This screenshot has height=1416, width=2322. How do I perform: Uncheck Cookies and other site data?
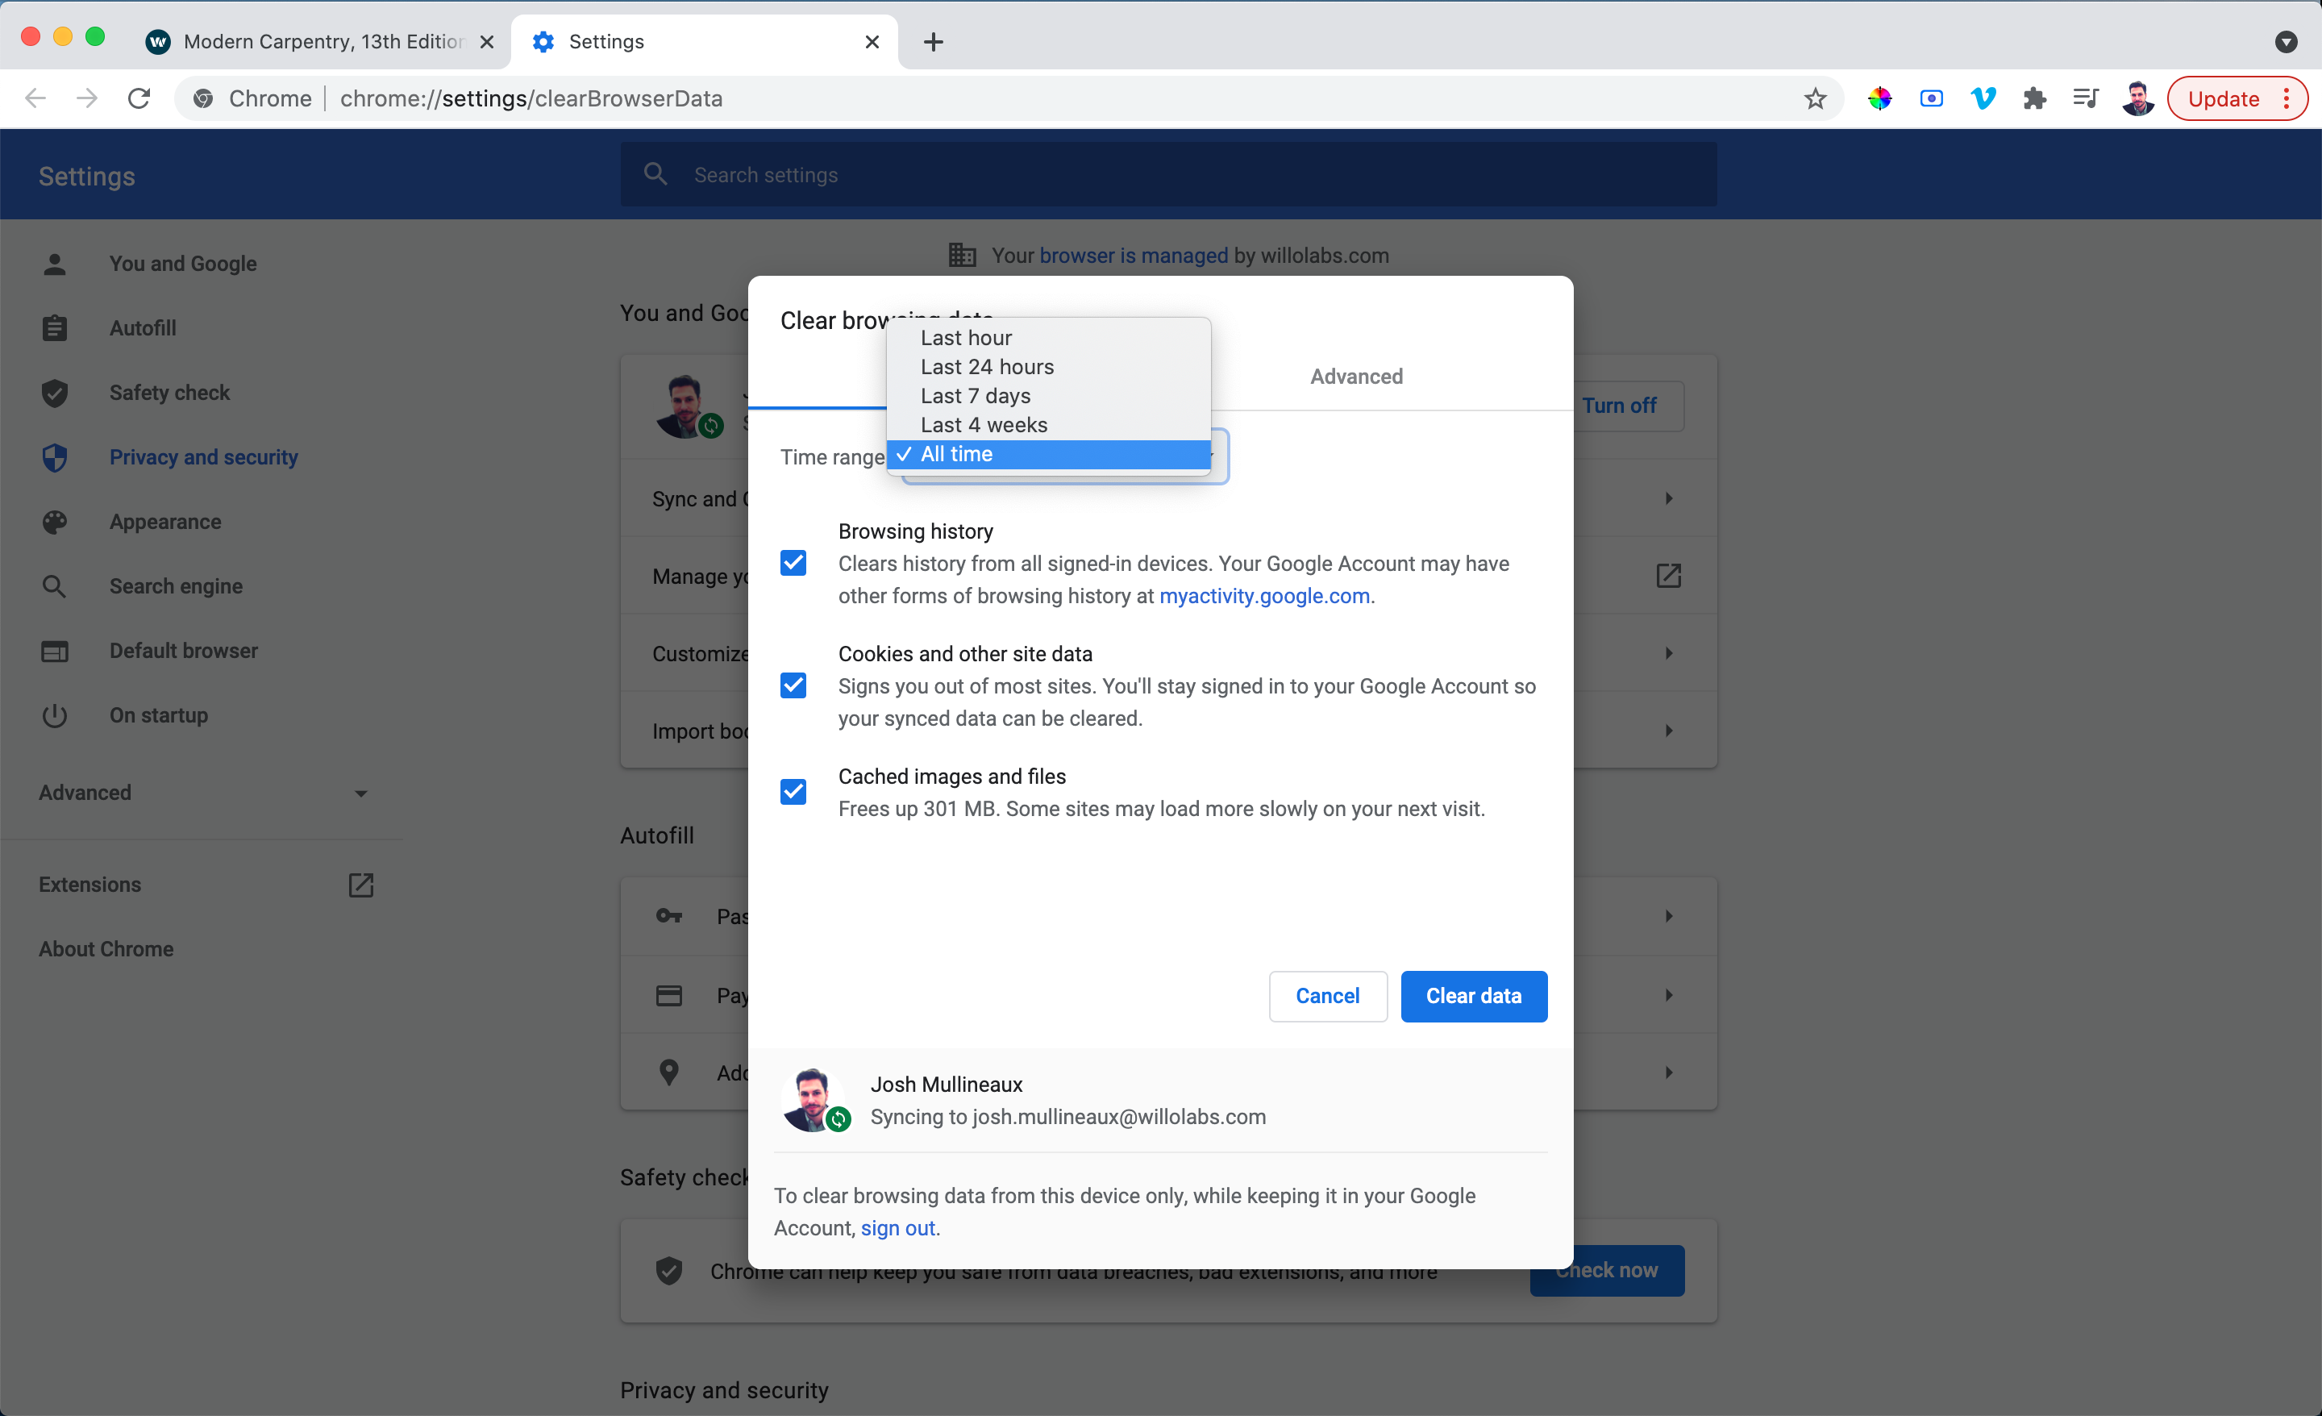point(793,685)
